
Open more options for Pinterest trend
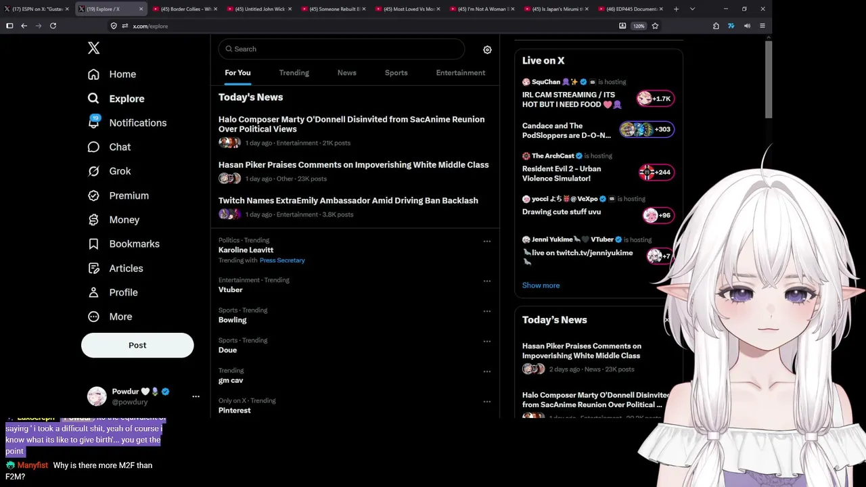pos(487,402)
